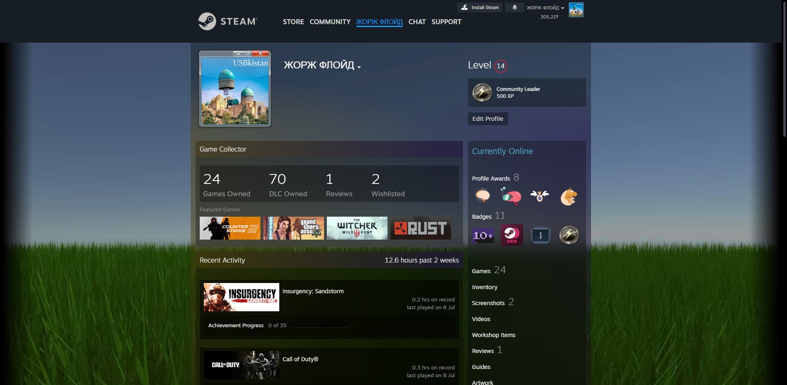Screen dimensions: 787x385
Task: Expand the account dropdown in top bar
Action: 545,8
